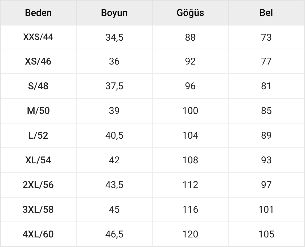Select the 3XL/58 size row label
Image resolution: width=305 pixels, height=247 pixels.
click(38, 210)
